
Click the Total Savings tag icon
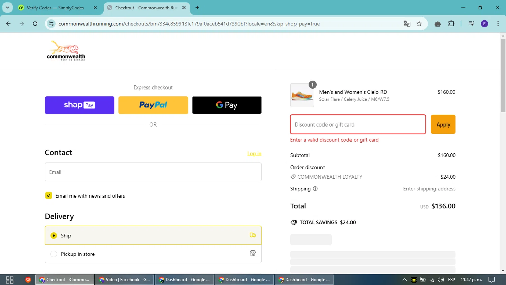pyautogui.click(x=294, y=222)
